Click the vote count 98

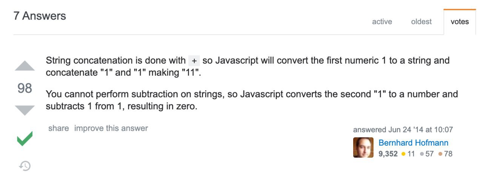pyautogui.click(x=25, y=88)
